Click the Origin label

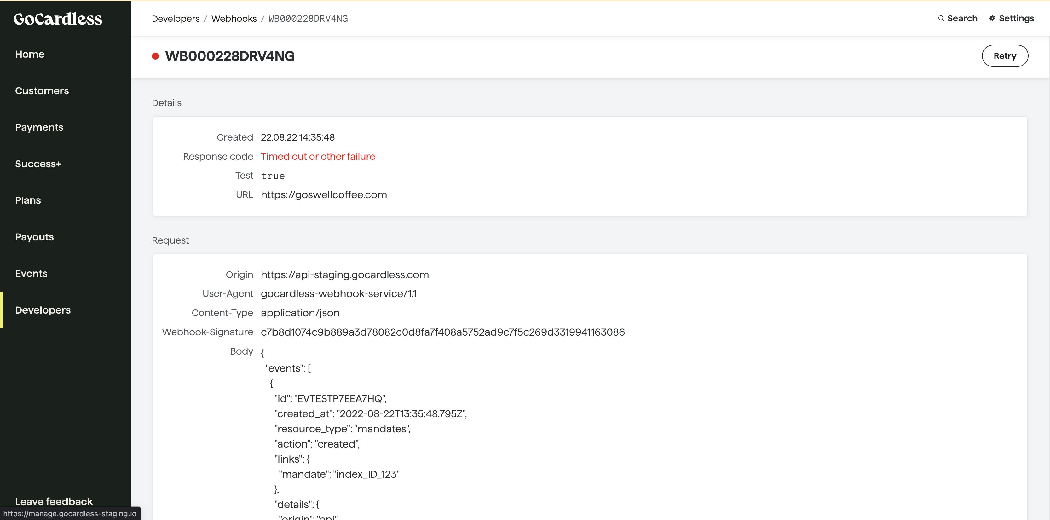[x=239, y=275]
